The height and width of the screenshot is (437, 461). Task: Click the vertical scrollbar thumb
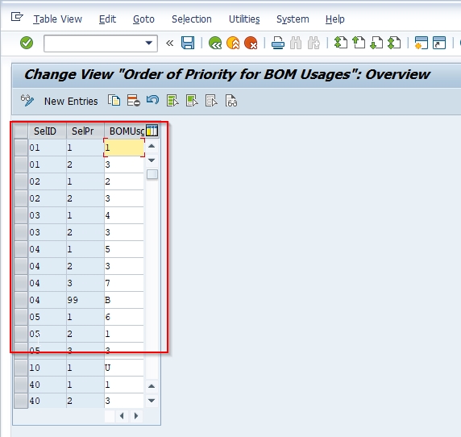(x=152, y=174)
